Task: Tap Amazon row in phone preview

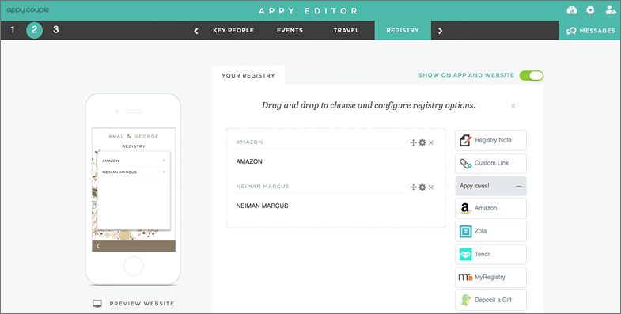Action: click(x=134, y=161)
